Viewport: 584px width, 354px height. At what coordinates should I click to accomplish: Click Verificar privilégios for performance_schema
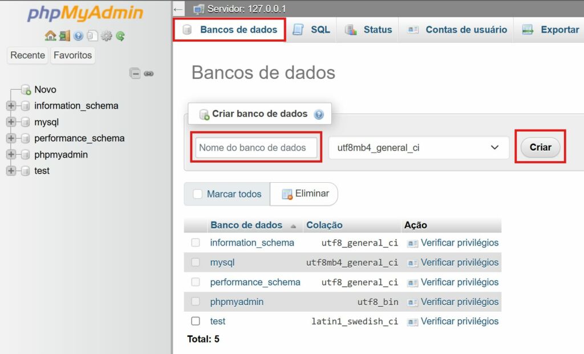(460, 283)
